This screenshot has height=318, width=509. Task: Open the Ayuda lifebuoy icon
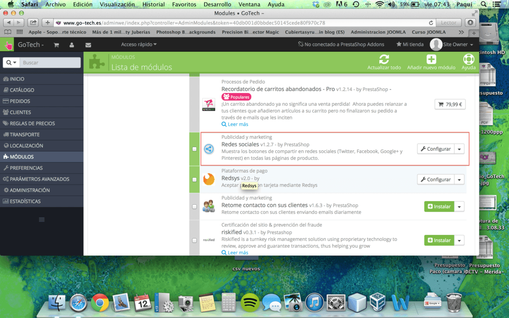(468, 59)
